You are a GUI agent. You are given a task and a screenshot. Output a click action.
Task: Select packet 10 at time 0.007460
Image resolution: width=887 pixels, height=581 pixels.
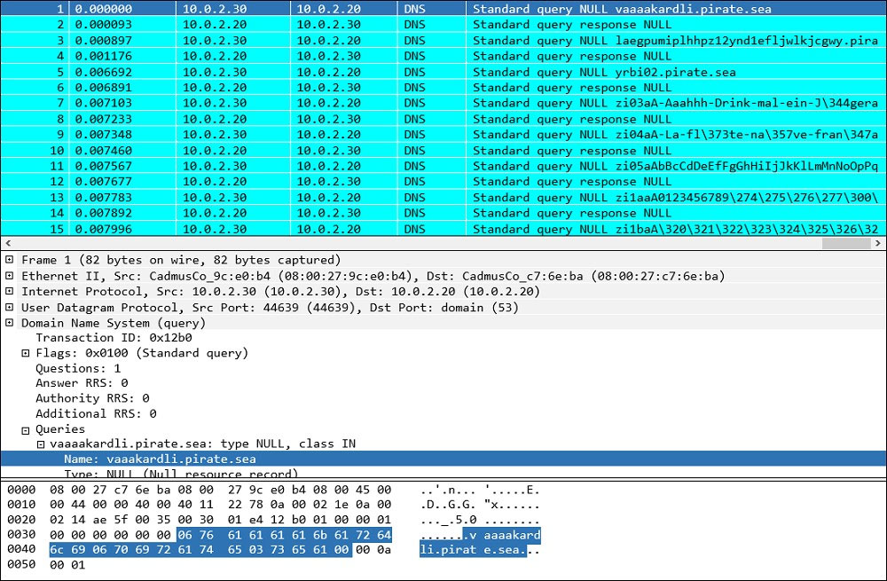pyautogui.click(x=443, y=151)
